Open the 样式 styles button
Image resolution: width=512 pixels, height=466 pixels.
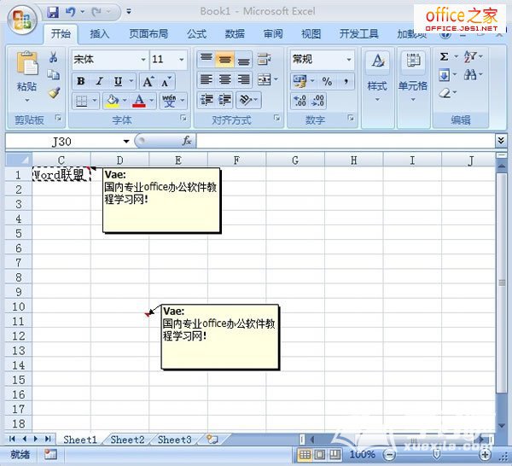click(x=377, y=79)
